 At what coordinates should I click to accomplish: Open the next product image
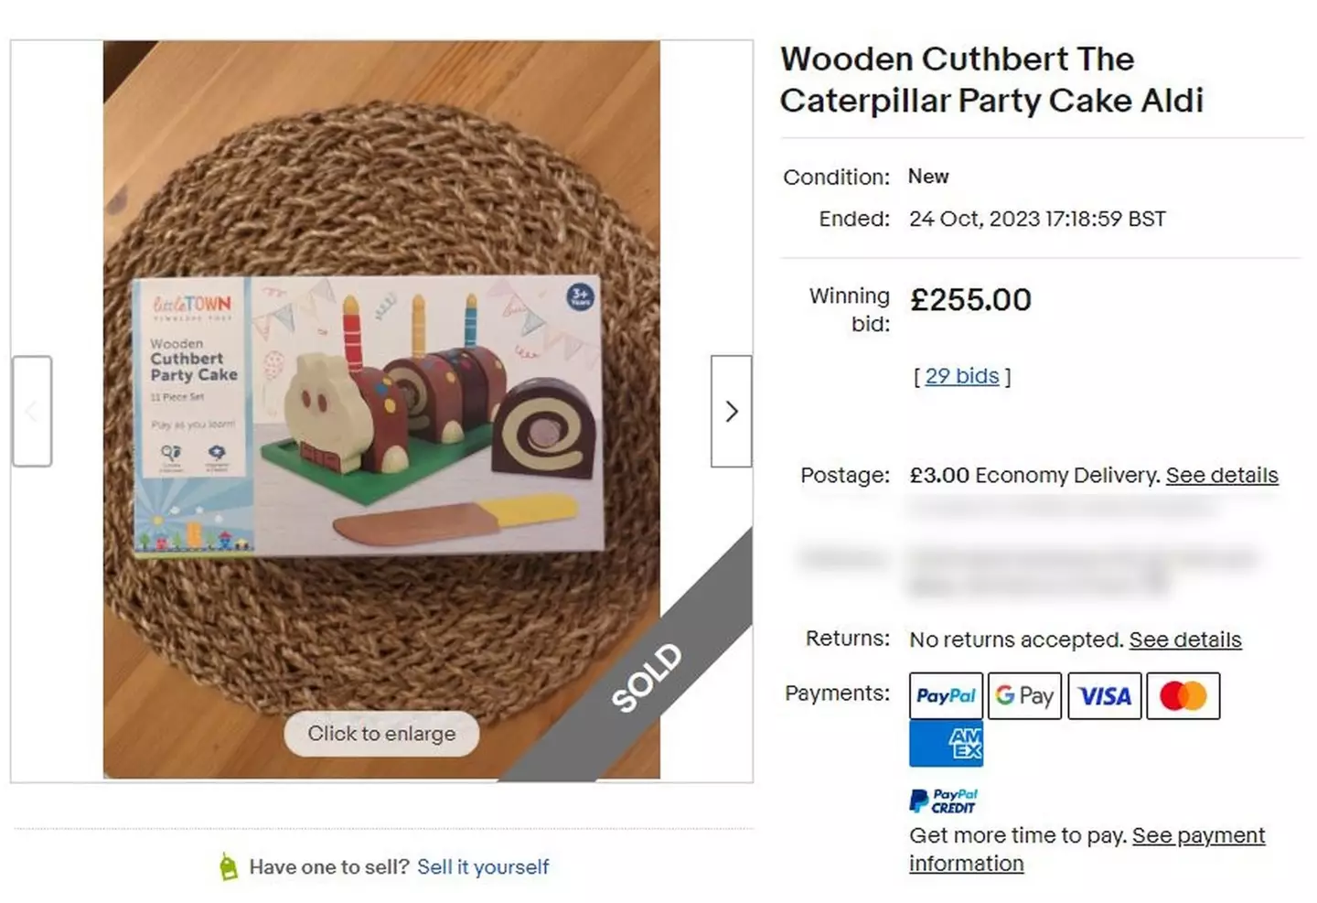tap(731, 411)
